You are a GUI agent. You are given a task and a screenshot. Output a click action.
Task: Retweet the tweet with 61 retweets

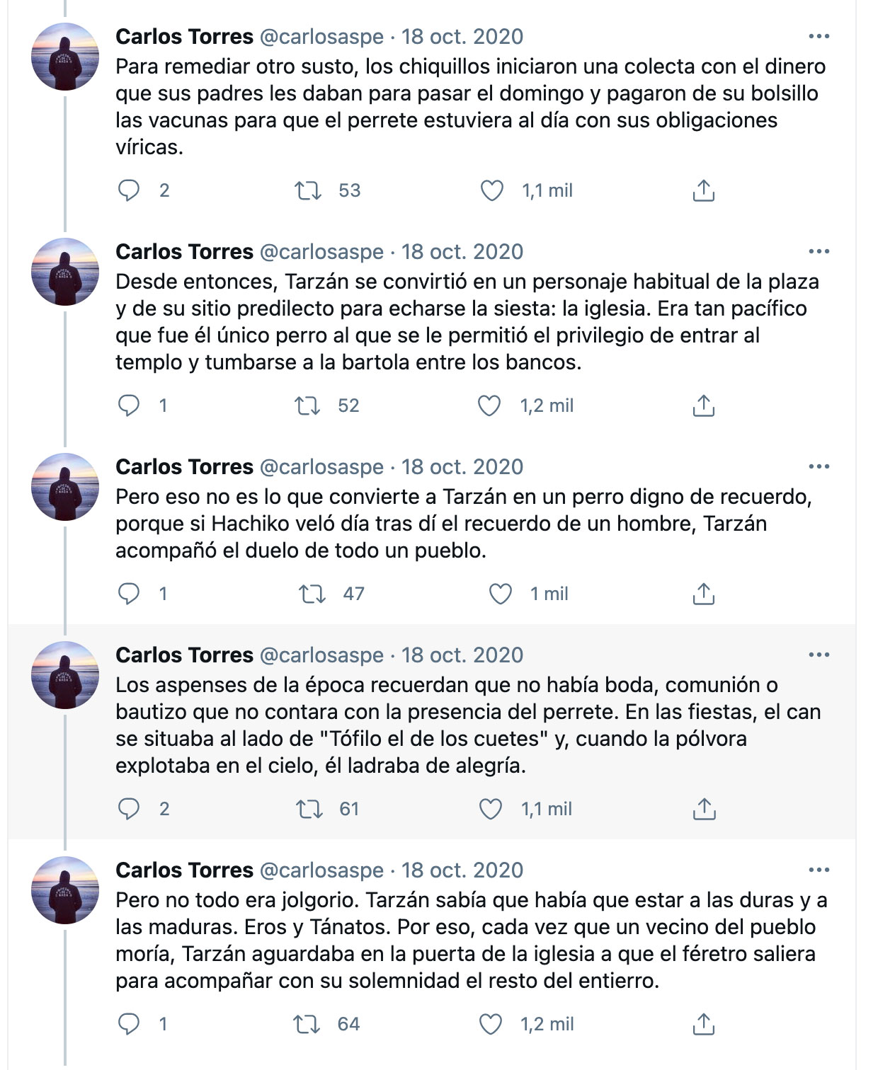point(309,809)
